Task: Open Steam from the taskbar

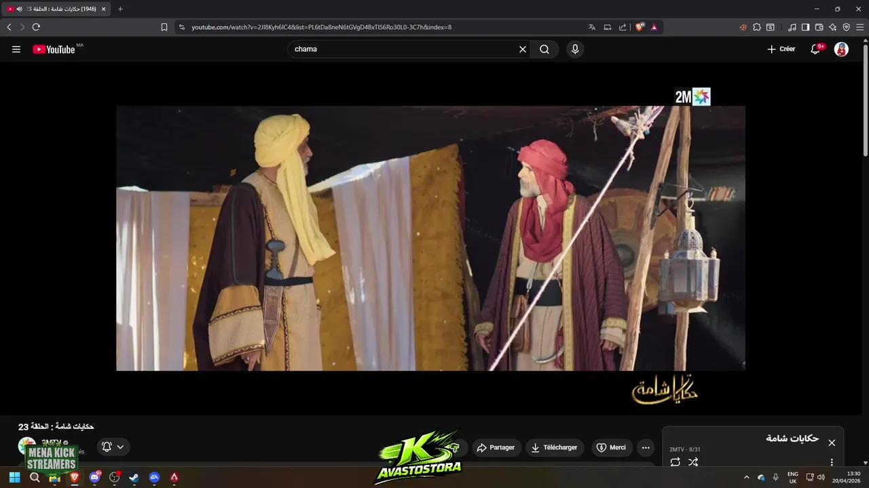Action: pyautogui.click(x=134, y=477)
